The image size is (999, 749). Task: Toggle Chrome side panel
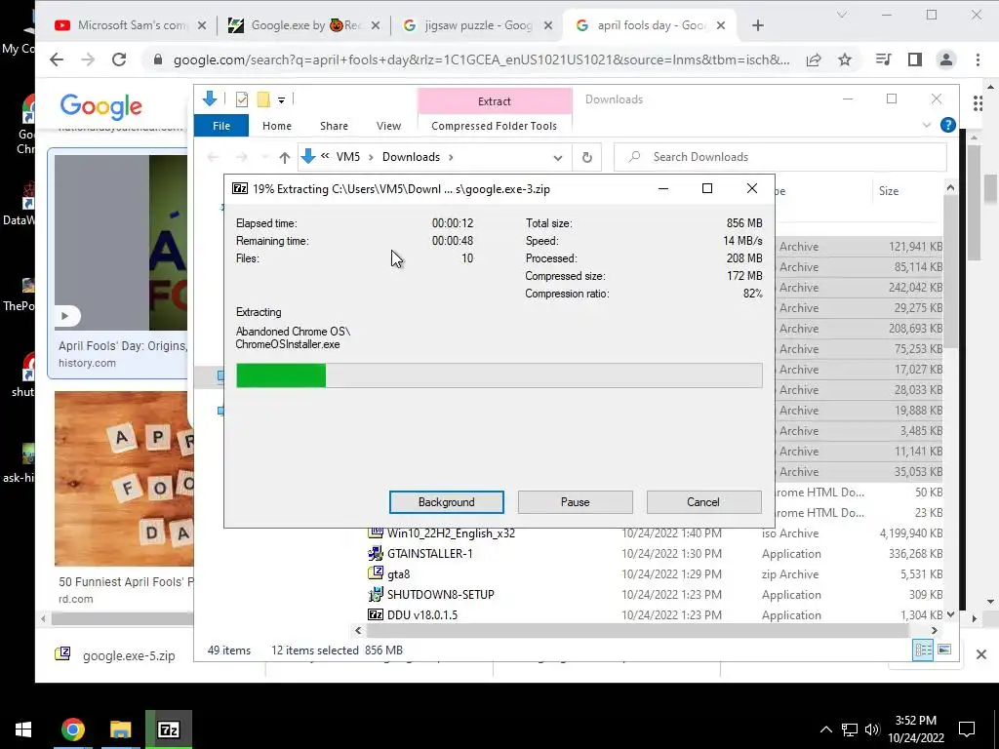coord(915,59)
